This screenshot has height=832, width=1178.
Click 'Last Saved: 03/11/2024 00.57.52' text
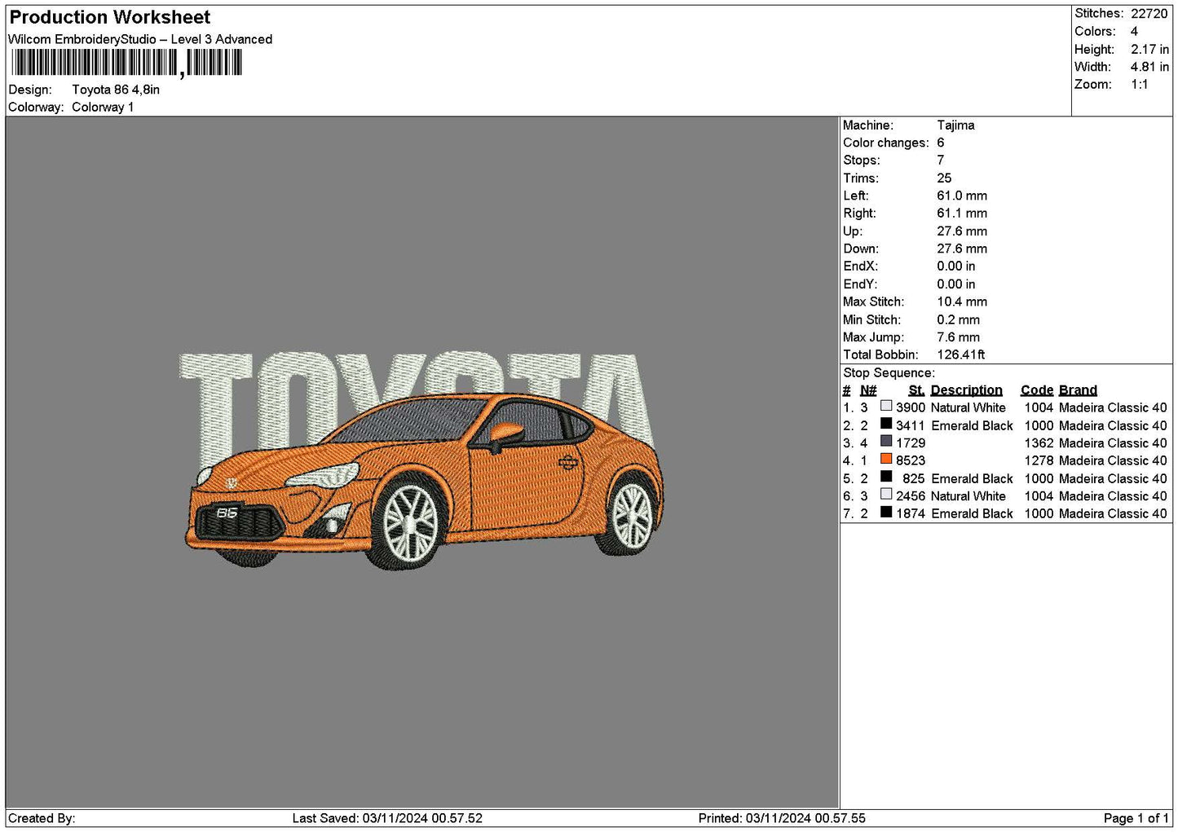click(387, 818)
